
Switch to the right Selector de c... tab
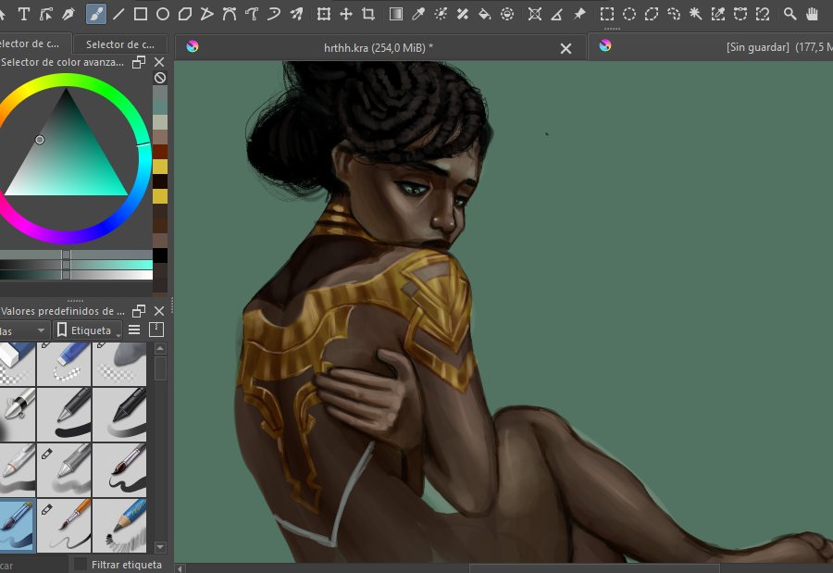pos(120,44)
